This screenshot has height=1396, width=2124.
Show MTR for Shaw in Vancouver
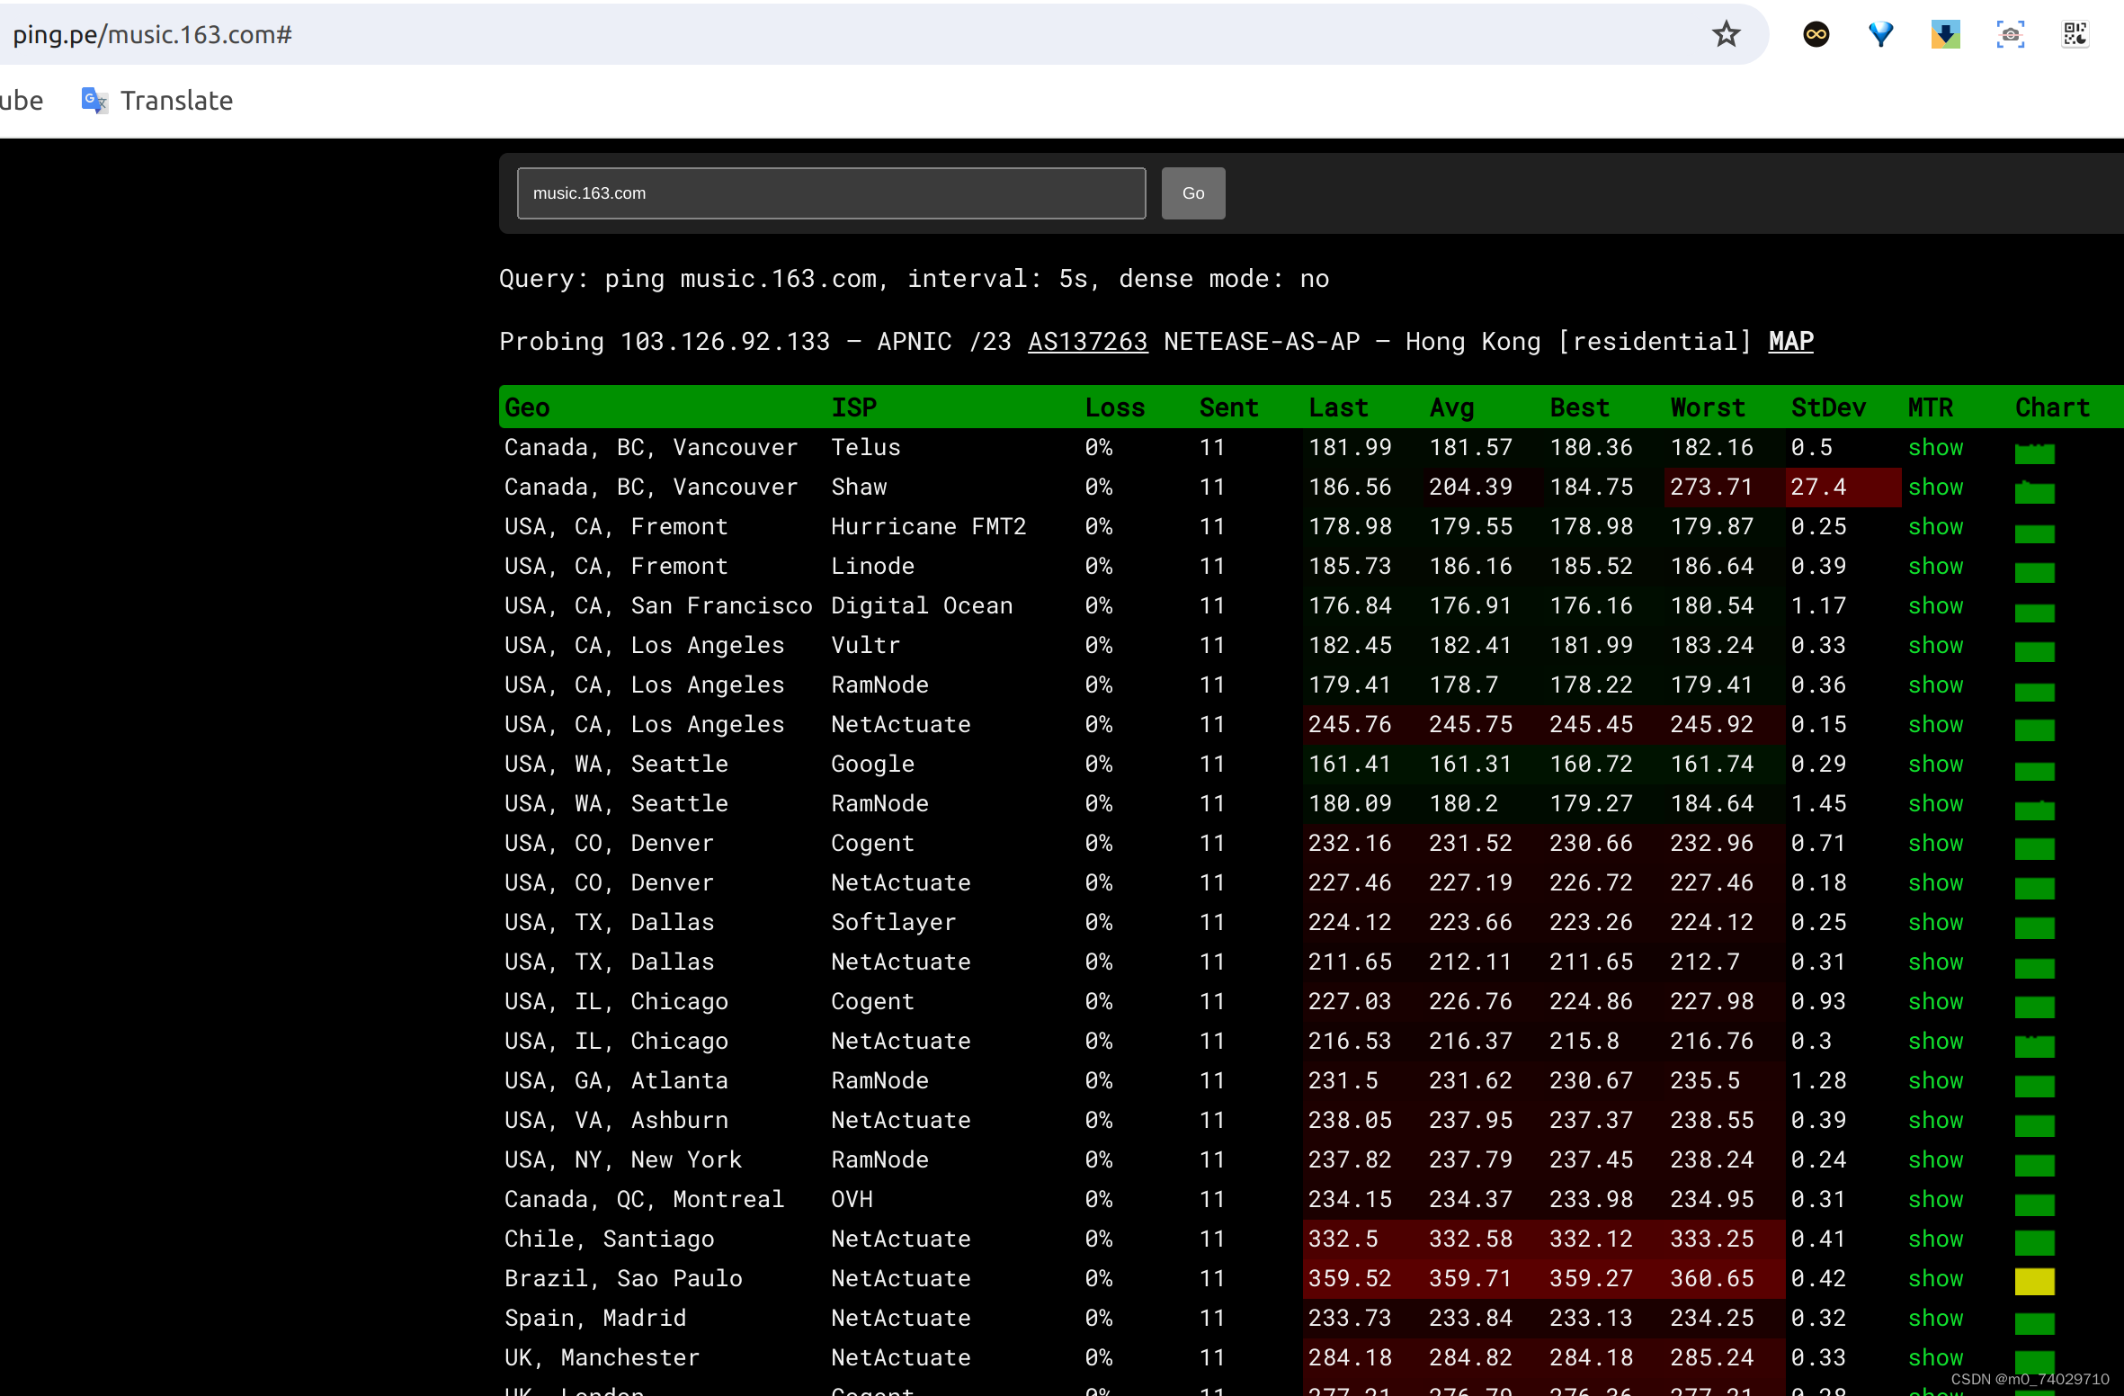(1936, 487)
